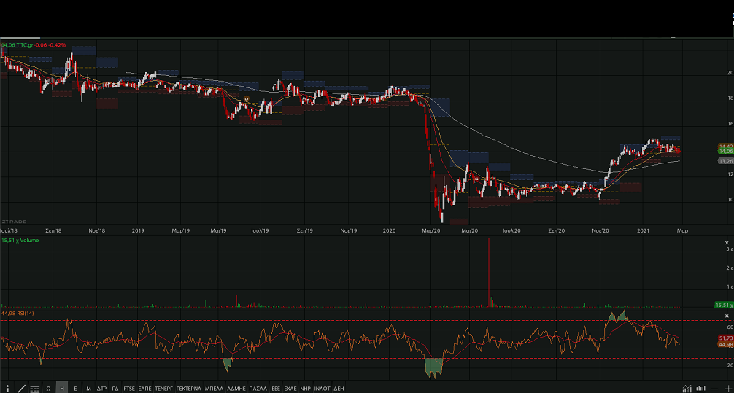The height and width of the screenshot is (393, 734).
Task: Toggle the Η daily timeframe button
Action: click(62, 388)
